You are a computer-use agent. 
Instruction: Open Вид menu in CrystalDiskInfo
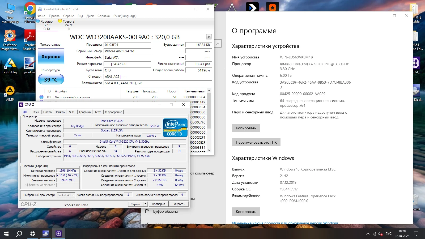click(80, 16)
